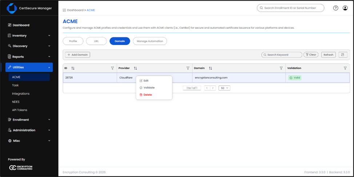The image size is (354, 177).
Task: Click the Clear filters button
Action: tap(311, 55)
